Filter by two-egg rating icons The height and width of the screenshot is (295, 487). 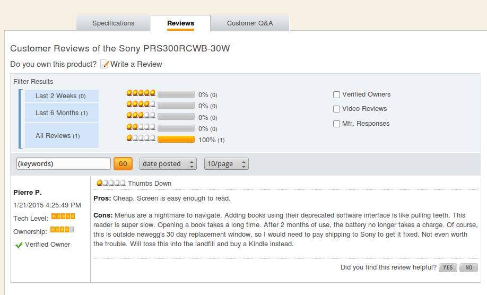point(141,127)
